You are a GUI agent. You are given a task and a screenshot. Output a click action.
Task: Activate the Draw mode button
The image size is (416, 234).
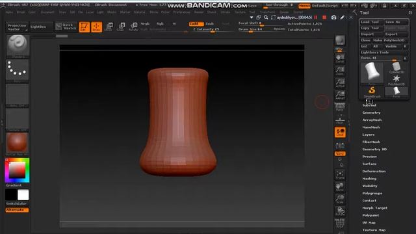(x=97, y=27)
